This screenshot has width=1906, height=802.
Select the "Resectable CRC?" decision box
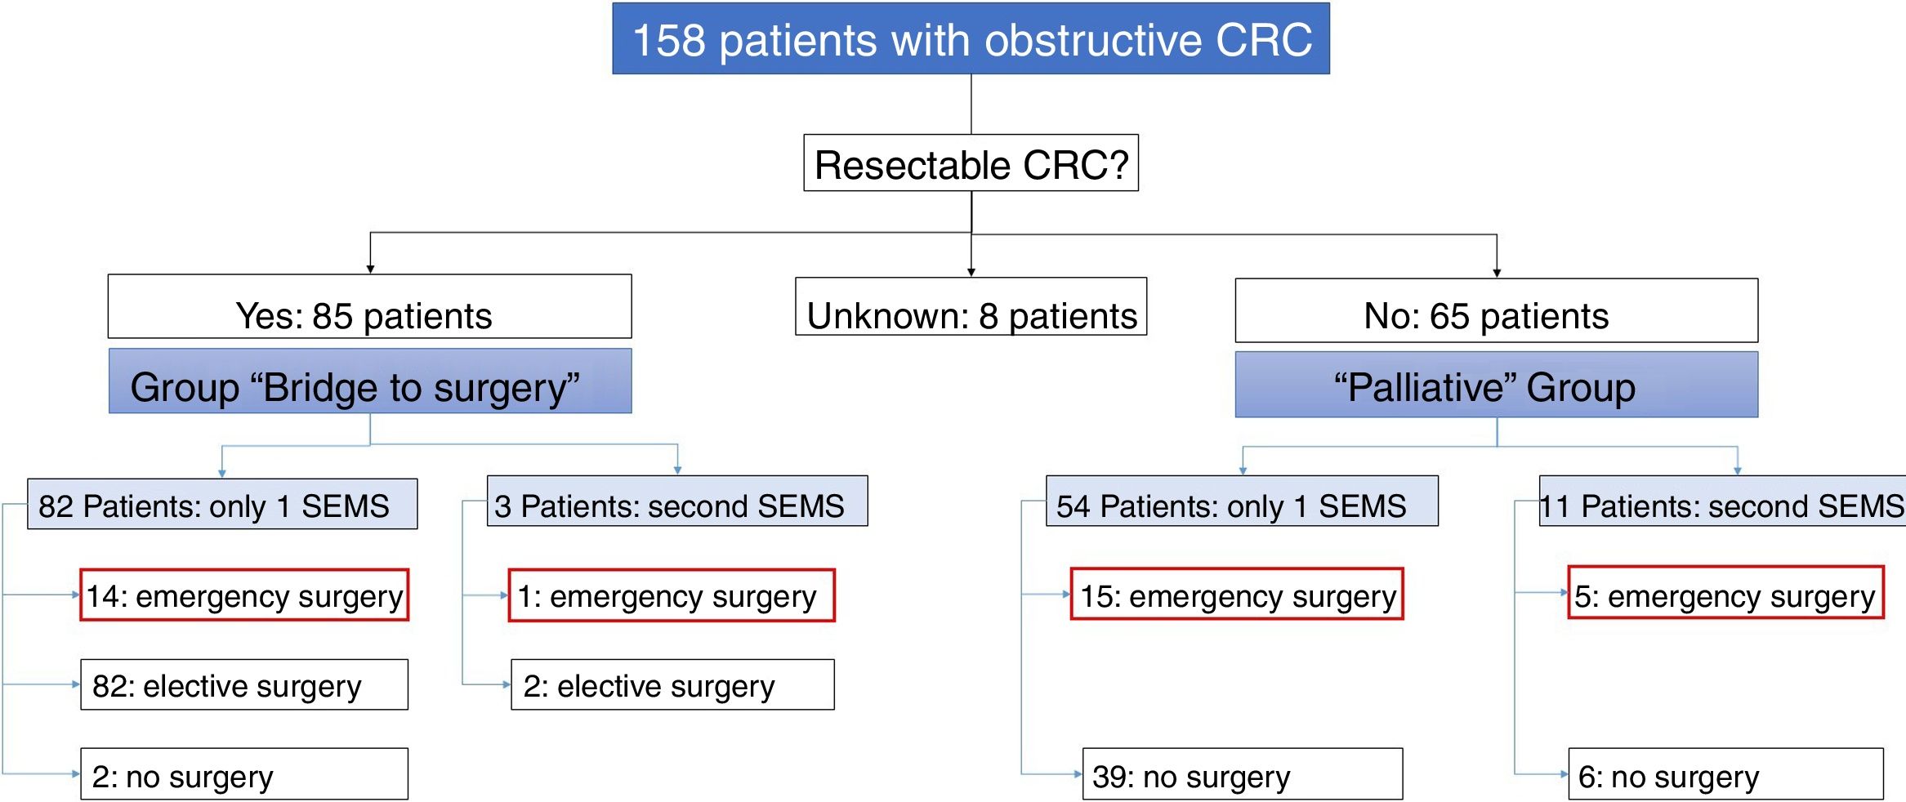(x=971, y=163)
